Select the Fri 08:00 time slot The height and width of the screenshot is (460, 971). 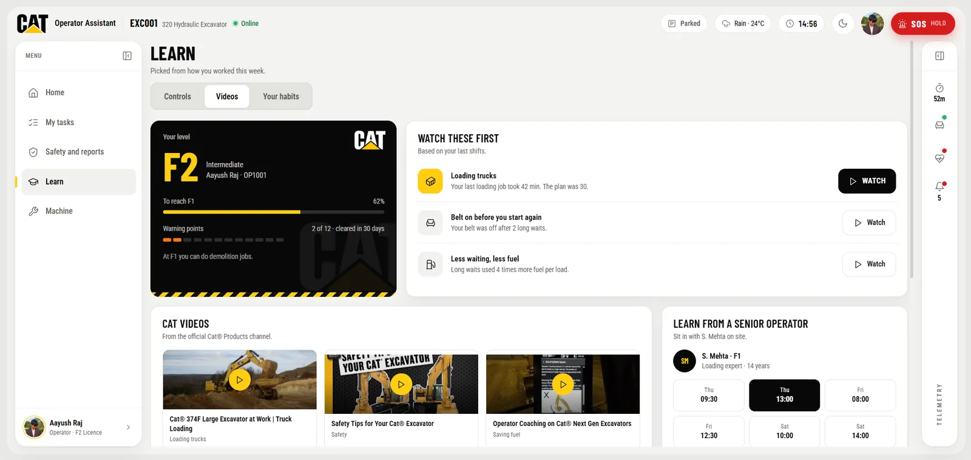click(860, 395)
